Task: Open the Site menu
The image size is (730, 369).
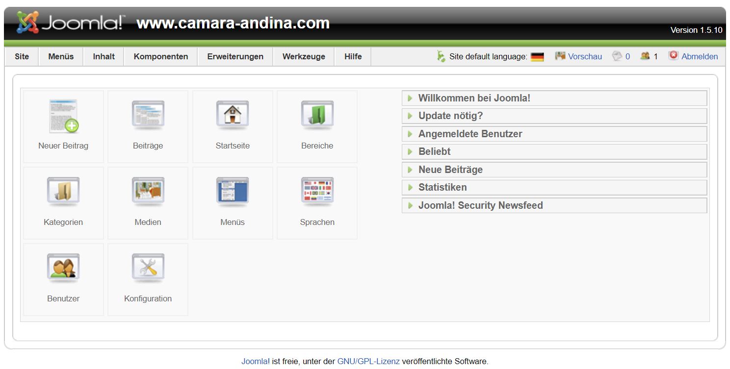Action: [22, 56]
